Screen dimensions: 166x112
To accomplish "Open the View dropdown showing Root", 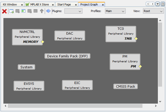I will click(x=153, y=11).
